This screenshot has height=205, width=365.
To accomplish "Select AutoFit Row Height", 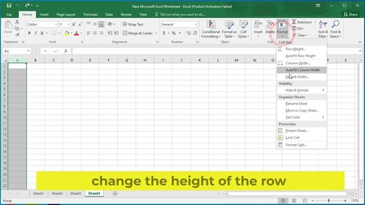I will point(302,56).
